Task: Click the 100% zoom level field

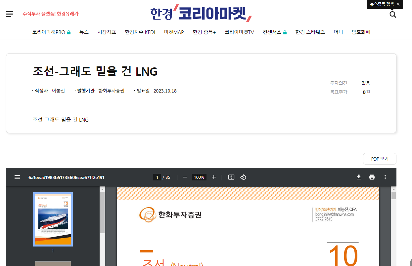Action: tap(199, 177)
